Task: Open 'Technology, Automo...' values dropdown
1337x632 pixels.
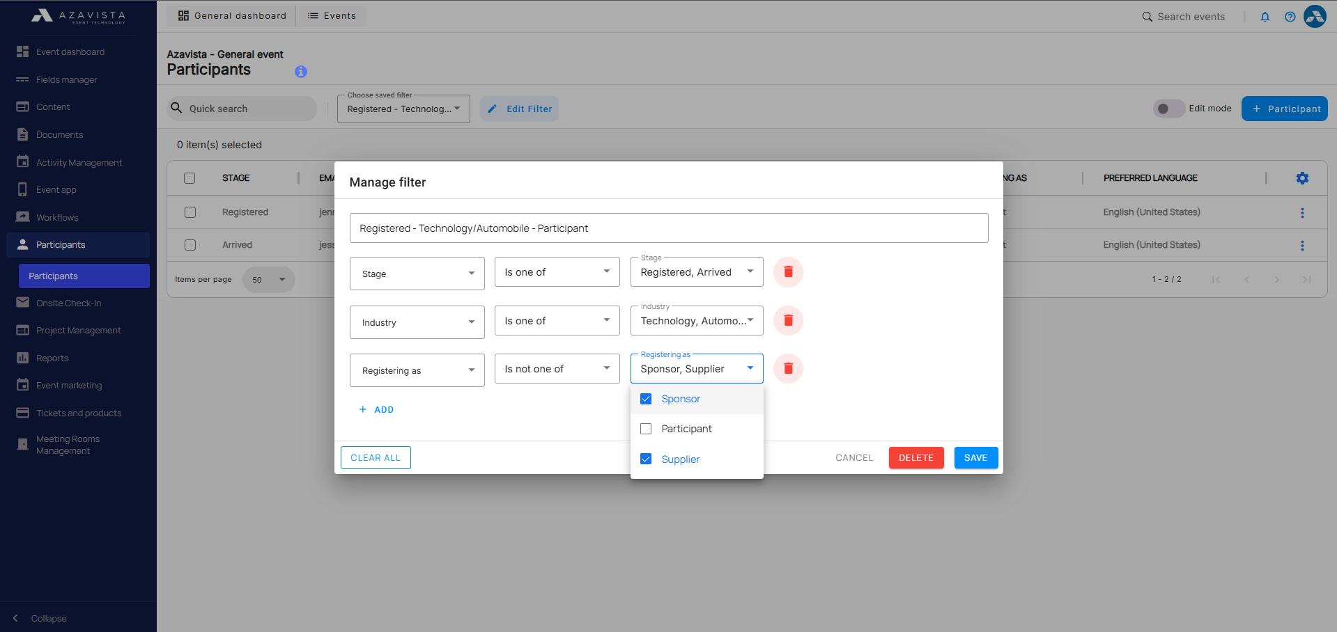Action: click(x=697, y=320)
